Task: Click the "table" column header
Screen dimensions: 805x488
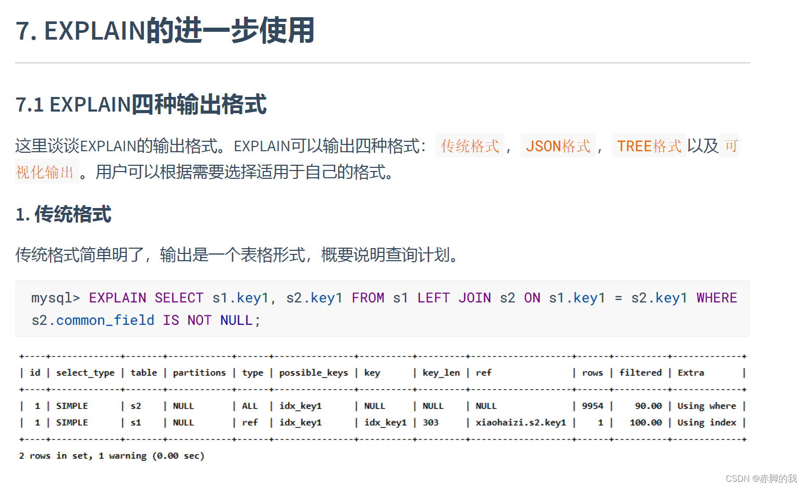Action: 144,373
